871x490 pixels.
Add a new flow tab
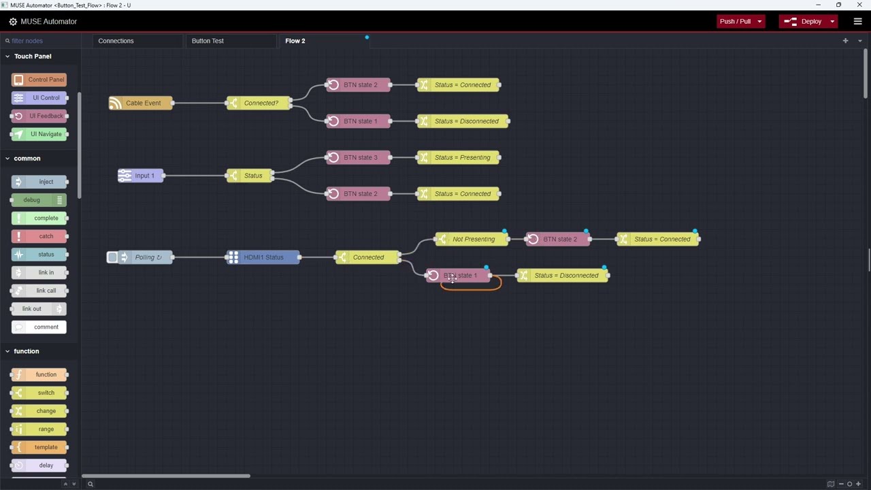pos(845,41)
